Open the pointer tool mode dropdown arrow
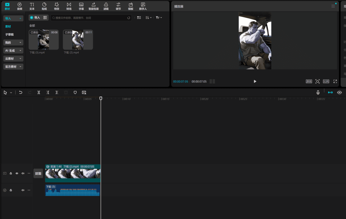Viewport: 346px width, 219px height. pyautogui.click(x=11, y=93)
